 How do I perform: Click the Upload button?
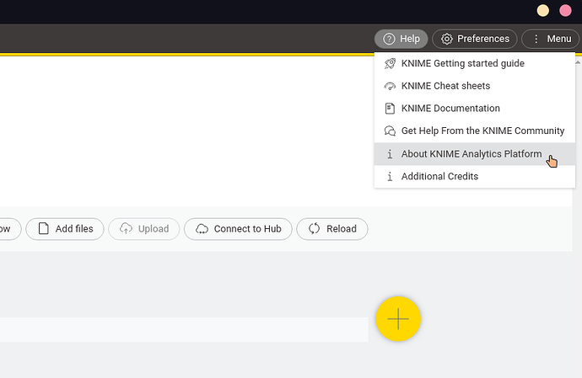click(x=144, y=229)
